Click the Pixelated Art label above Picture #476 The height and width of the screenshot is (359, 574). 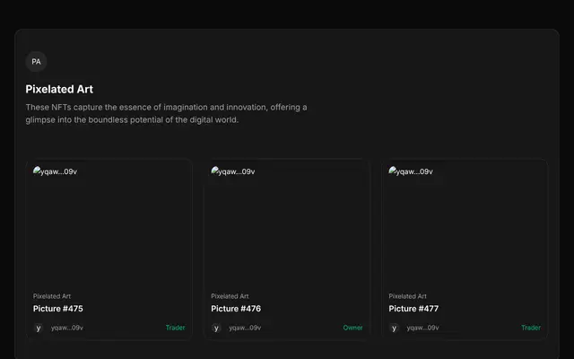pyautogui.click(x=230, y=296)
